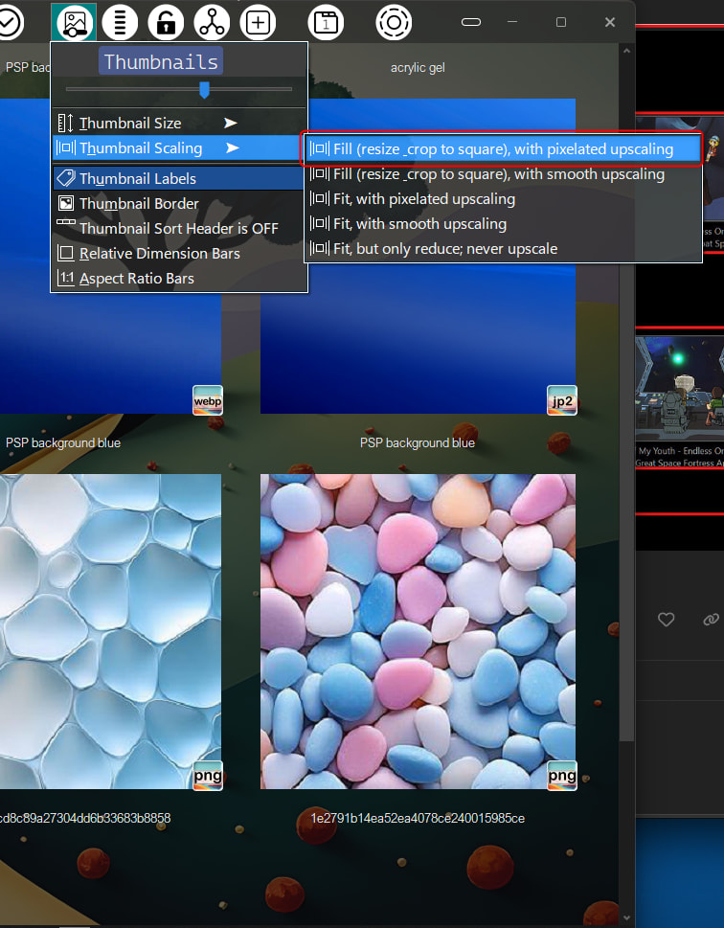Toggle Thumbnail Labels option
724x928 pixels.
click(x=137, y=179)
